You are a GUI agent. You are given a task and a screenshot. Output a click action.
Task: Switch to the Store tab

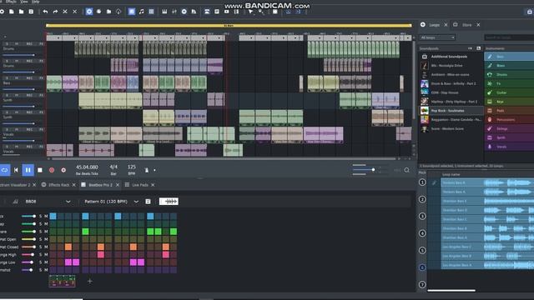tap(467, 25)
